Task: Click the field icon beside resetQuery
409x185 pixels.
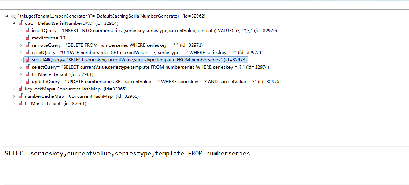Action: click(x=28, y=52)
